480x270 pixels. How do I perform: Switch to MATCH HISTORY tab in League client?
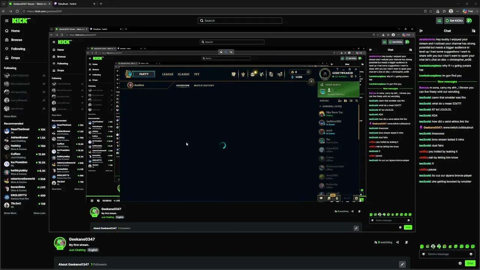point(204,85)
